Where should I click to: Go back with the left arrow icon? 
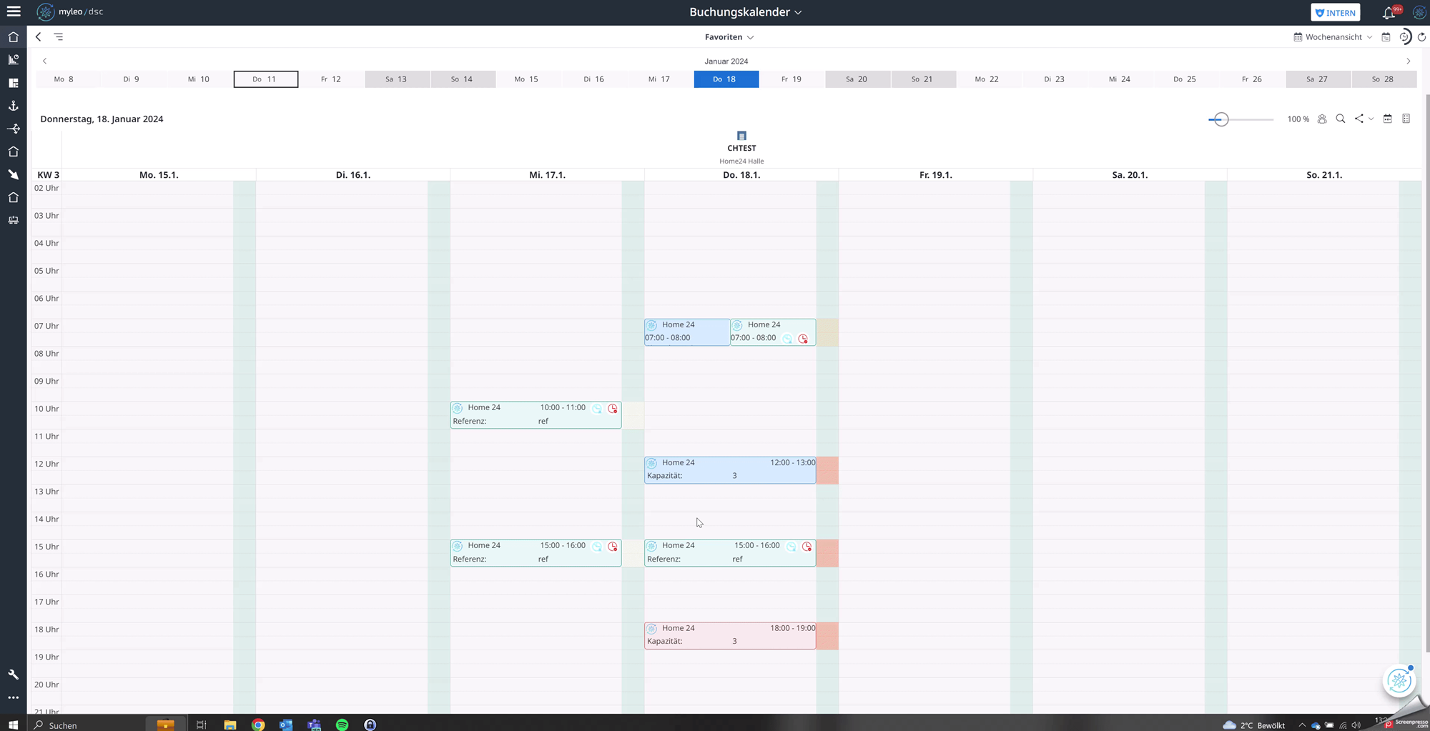39,37
